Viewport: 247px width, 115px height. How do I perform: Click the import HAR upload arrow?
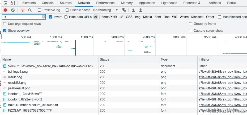(133, 10)
